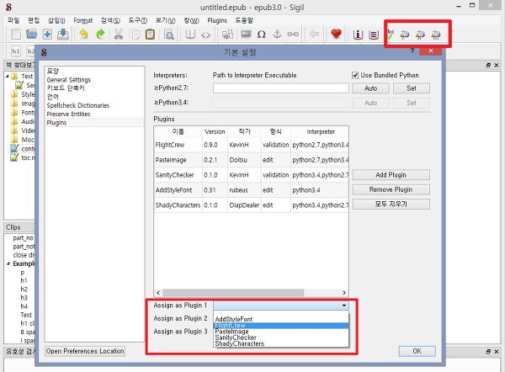The width and height of the screenshot is (505, 372).
Task: Open the 편집 menu
Action: pyautogui.click(x=34, y=20)
